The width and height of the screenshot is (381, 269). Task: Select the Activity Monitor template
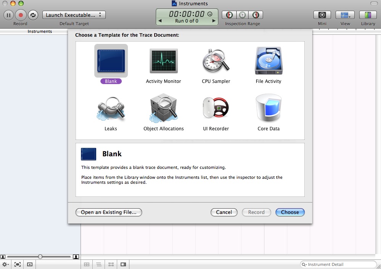coord(163,61)
